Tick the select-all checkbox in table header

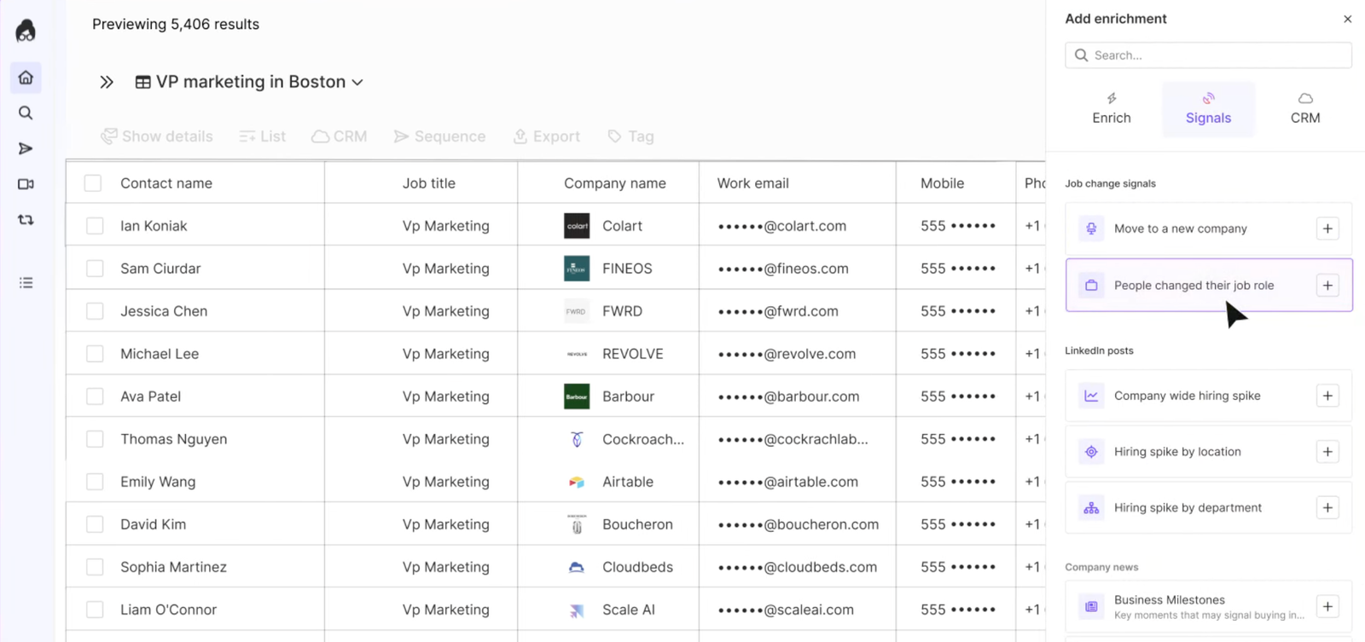pyautogui.click(x=93, y=183)
